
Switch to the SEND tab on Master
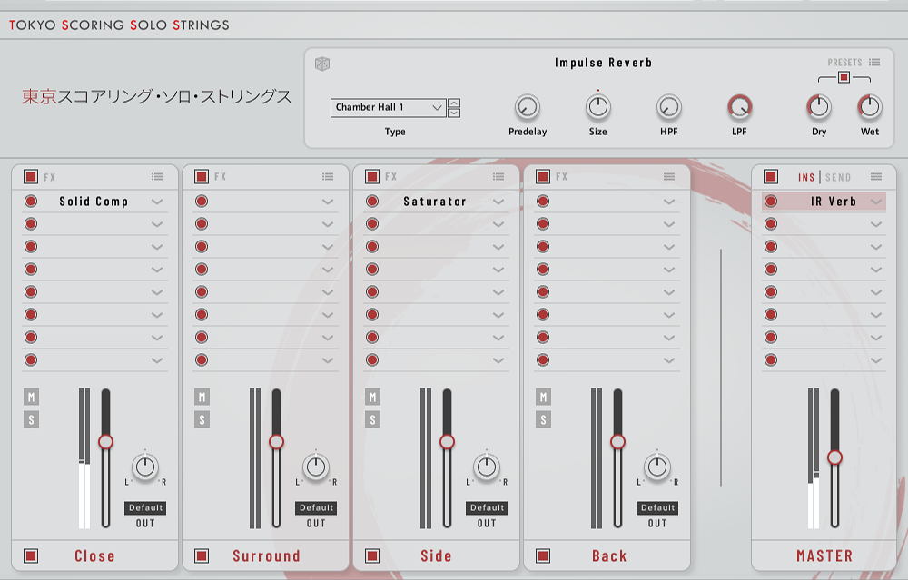point(838,177)
